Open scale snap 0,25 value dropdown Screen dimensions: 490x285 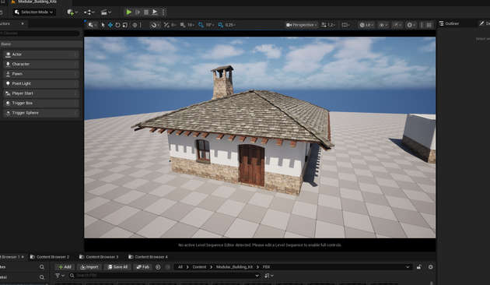click(x=230, y=25)
